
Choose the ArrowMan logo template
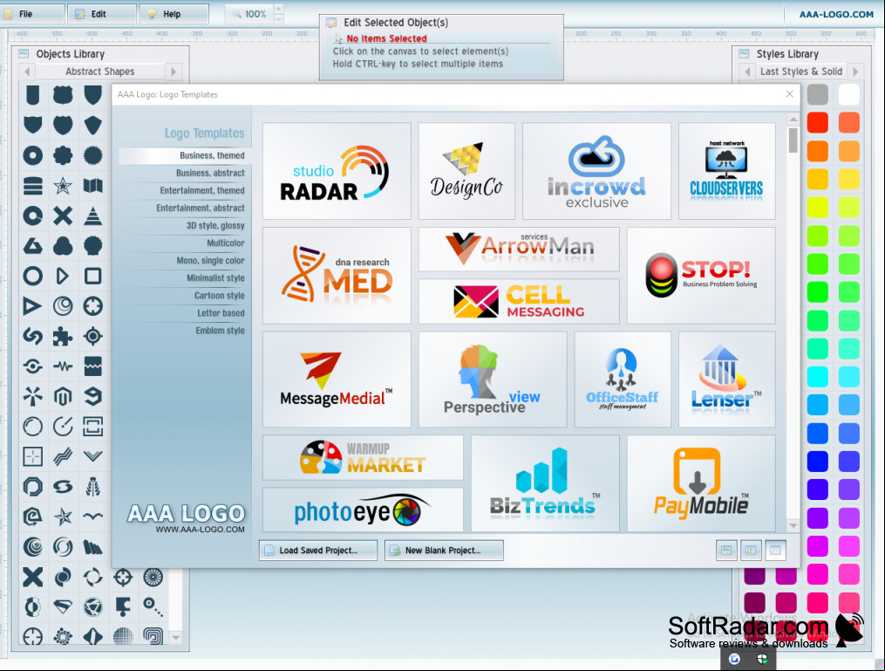click(x=519, y=249)
